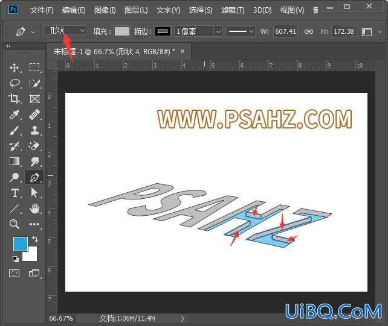Open the 图层(L) menu
The width and height of the screenshot is (388, 326).
coord(136,10)
